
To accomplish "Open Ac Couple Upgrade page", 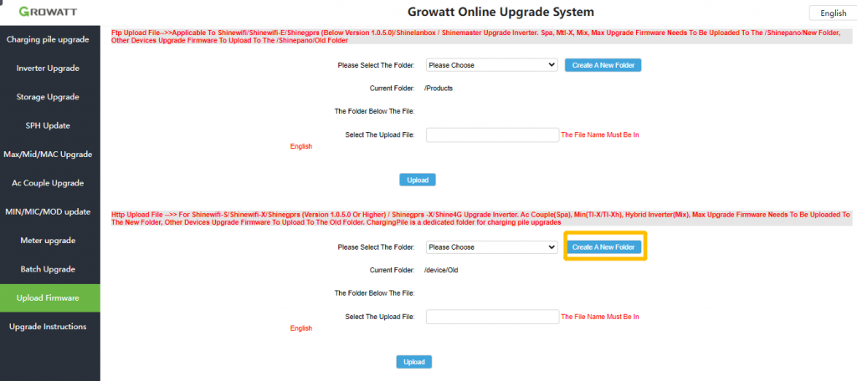I will coord(48,183).
